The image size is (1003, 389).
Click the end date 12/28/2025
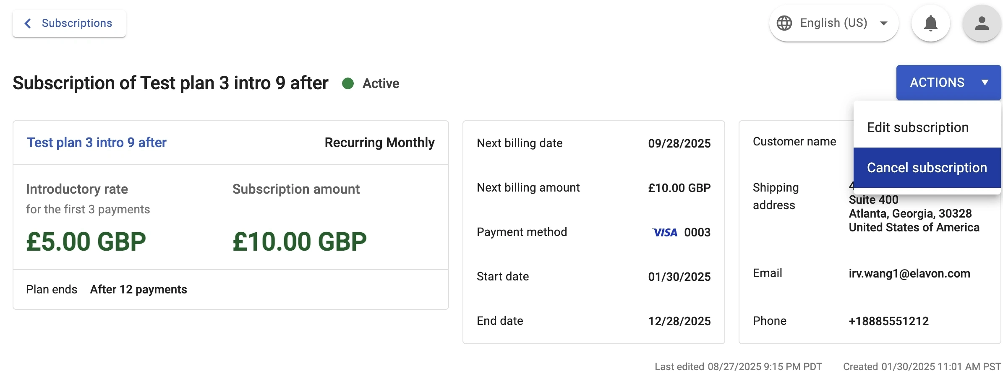679,322
